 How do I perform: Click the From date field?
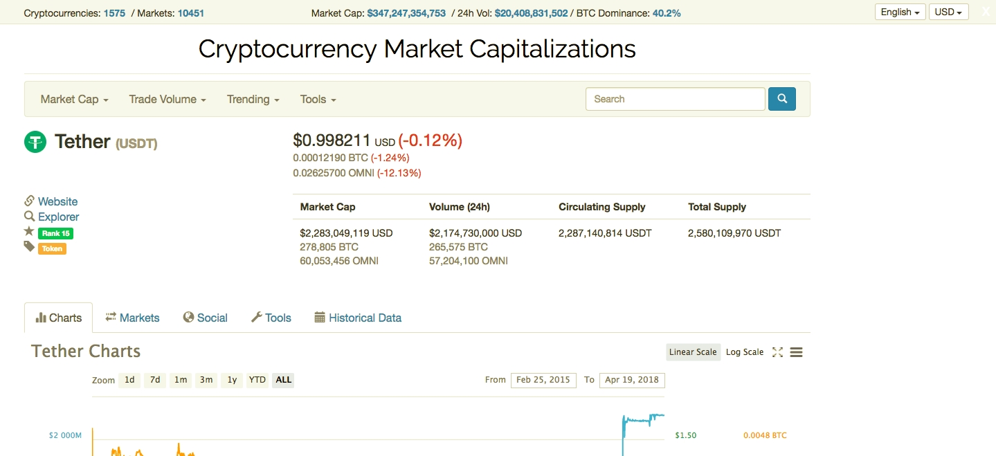543,380
